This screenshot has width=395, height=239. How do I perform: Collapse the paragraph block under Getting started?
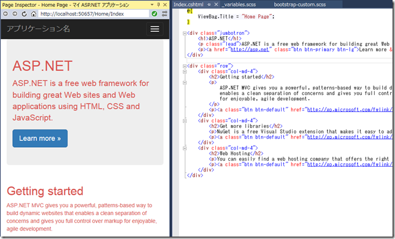[x=185, y=83]
